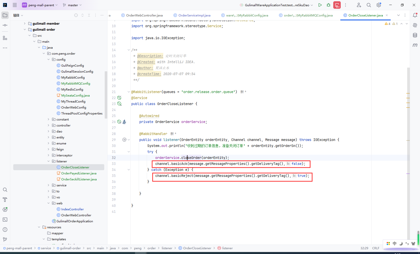Change CRLF line separator in status bar
This screenshot has width=420, height=254.
tap(376, 248)
